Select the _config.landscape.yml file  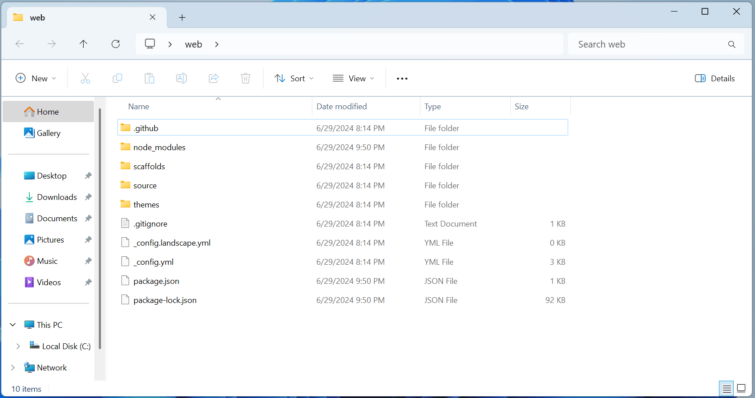coord(343,243)
